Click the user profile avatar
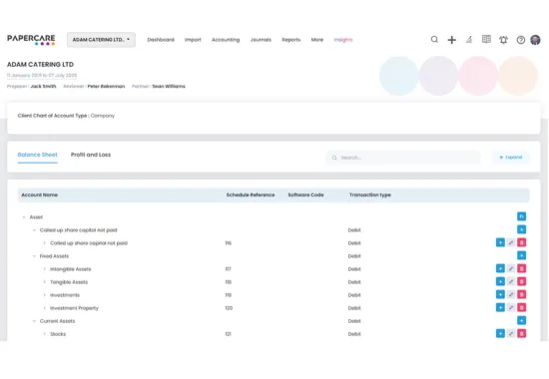The height and width of the screenshot is (379, 549). pos(535,40)
